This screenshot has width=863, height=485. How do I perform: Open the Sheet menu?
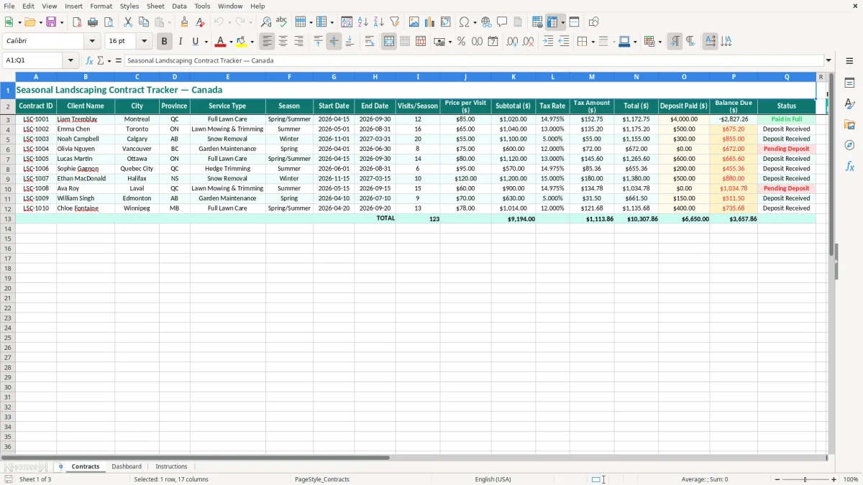(x=155, y=6)
